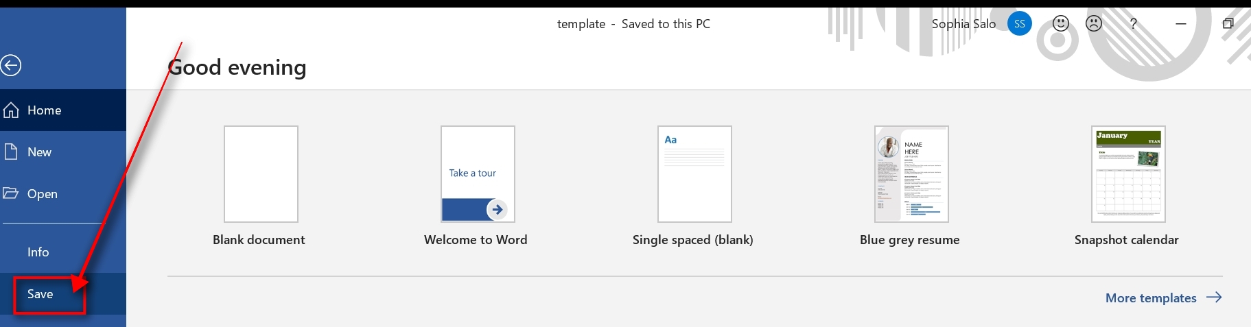Click the frowning face feedback icon
1251x327 pixels.
click(1094, 24)
